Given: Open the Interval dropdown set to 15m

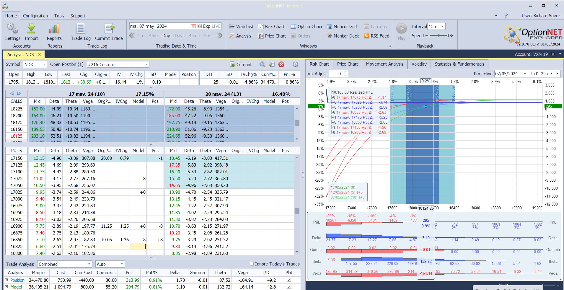Looking at the screenshot, I should pyautogui.click(x=442, y=26).
